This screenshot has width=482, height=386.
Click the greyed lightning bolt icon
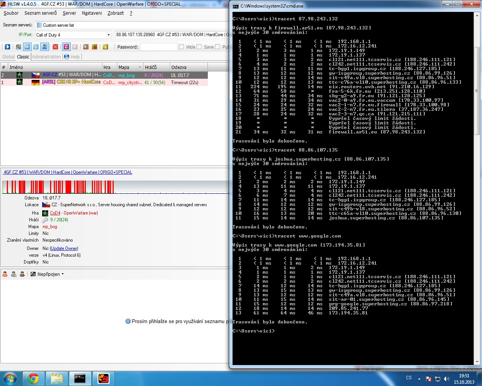pos(75,47)
